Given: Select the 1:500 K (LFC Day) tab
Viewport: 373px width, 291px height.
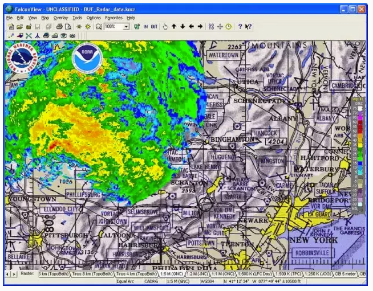Looking at the screenshot, I should point(255,274).
